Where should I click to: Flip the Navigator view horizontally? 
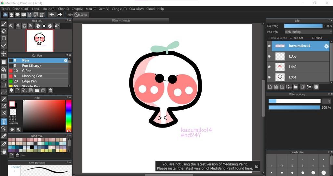[57, 26]
